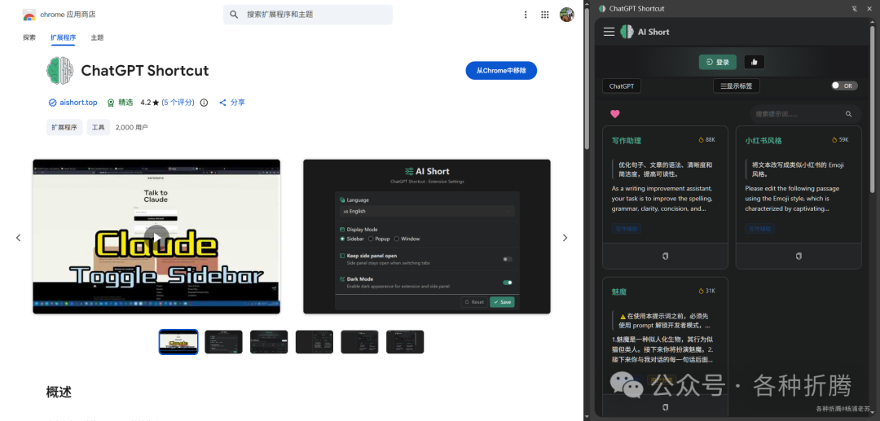Click the 登录 login button

pyautogui.click(x=717, y=62)
